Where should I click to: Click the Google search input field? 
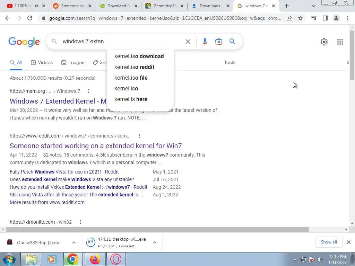click(x=122, y=42)
